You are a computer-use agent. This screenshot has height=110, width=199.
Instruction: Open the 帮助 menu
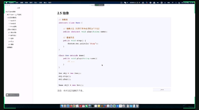point(50,2)
